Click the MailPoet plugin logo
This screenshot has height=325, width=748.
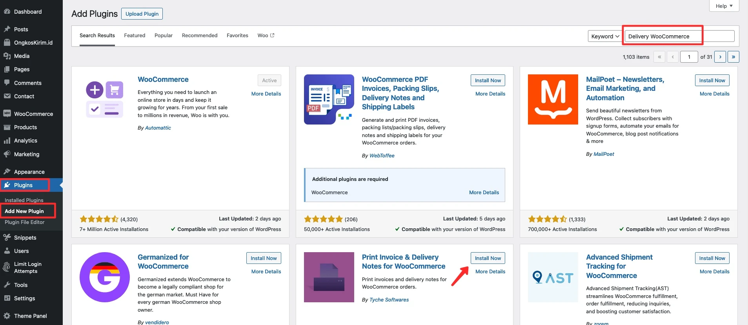(553, 99)
